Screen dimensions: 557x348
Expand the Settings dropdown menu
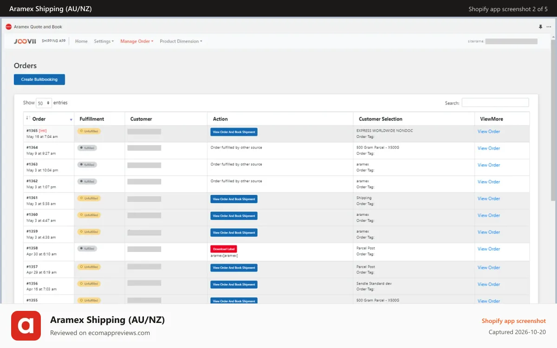pos(104,41)
